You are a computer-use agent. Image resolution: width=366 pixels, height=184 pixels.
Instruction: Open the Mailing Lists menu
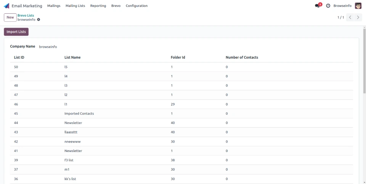75,6
